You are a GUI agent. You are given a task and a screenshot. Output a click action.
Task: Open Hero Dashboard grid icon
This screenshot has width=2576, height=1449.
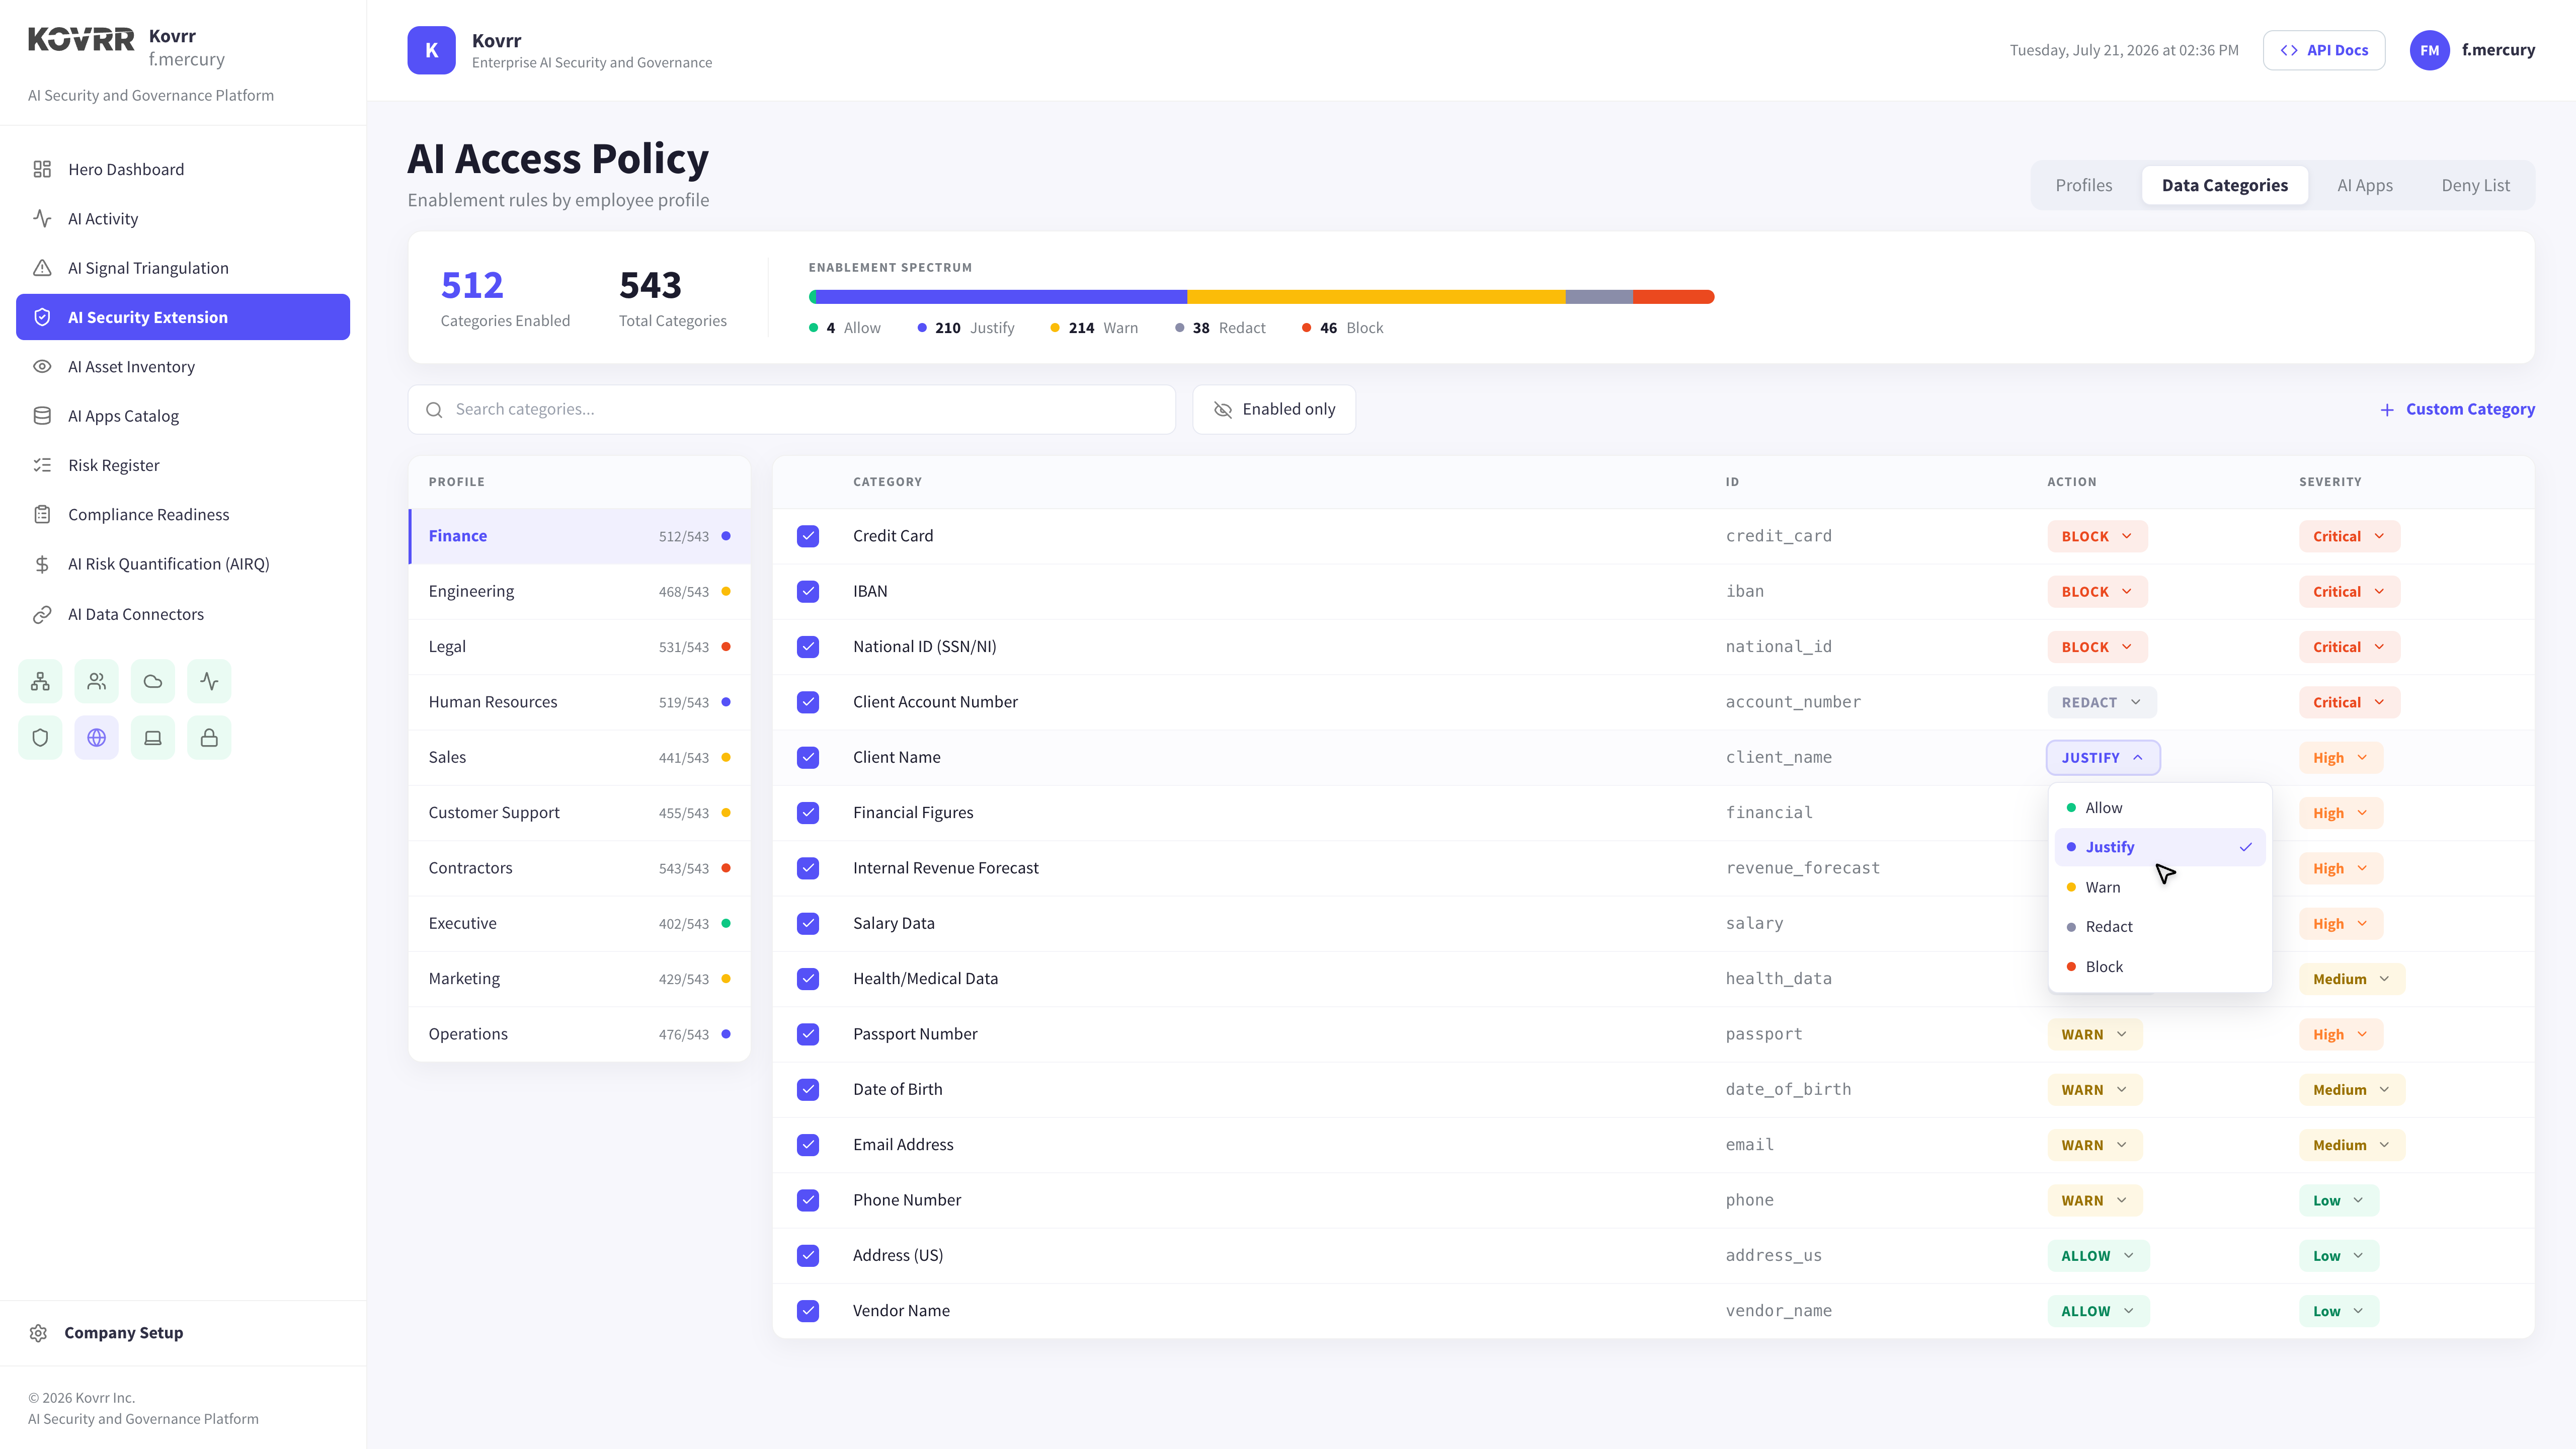[42, 169]
